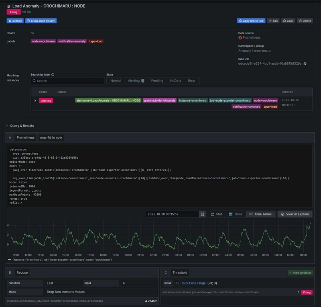Image resolution: width=321 pixels, height=307 pixels.
Task: Switch visualization to Table
Action: [236, 214]
